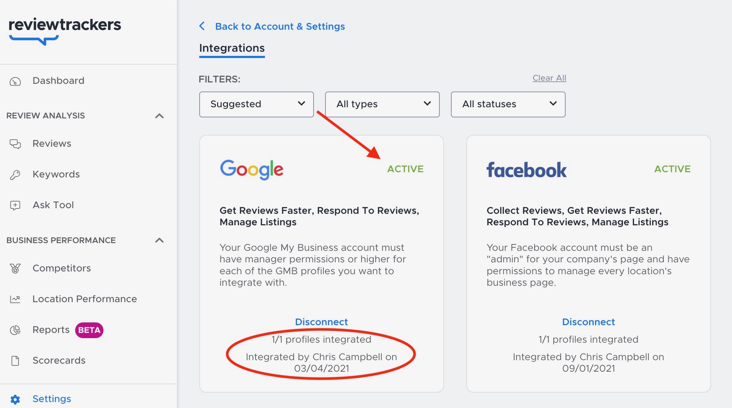This screenshot has height=408, width=732.
Task: Open the Suggested sort dropdown
Action: click(256, 104)
